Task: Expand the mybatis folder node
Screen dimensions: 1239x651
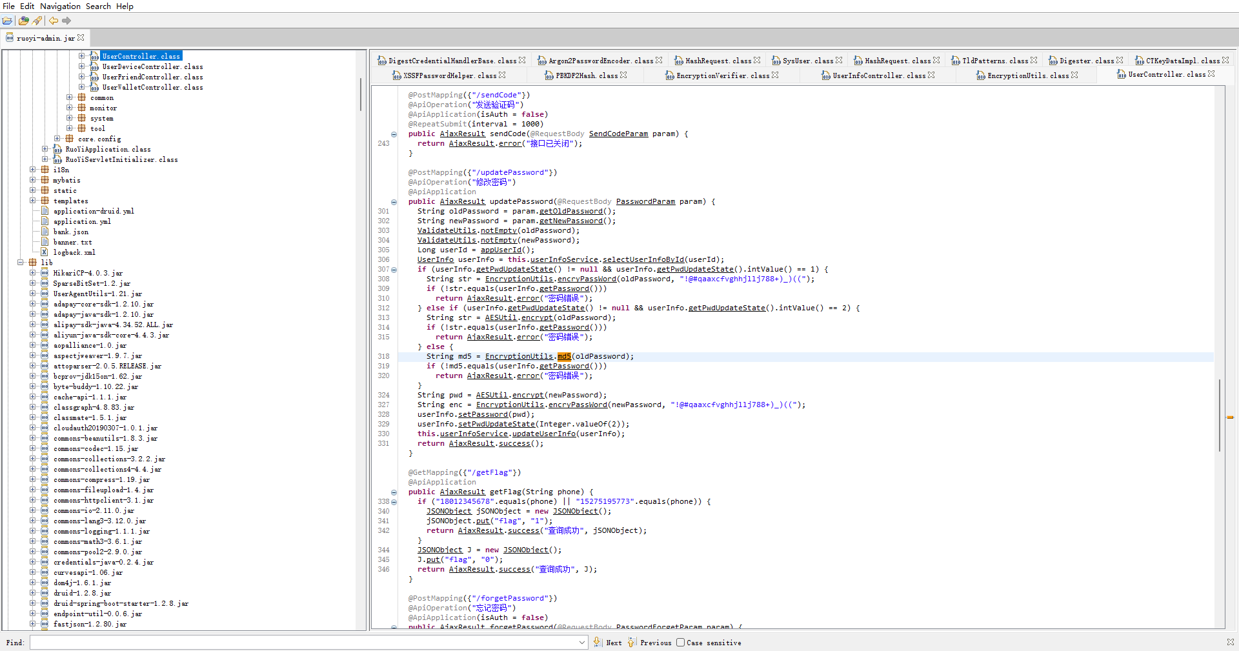Action: coord(33,179)
